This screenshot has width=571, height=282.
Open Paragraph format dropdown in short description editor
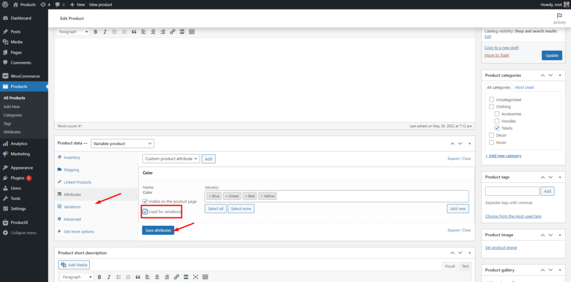coord(77,277)
